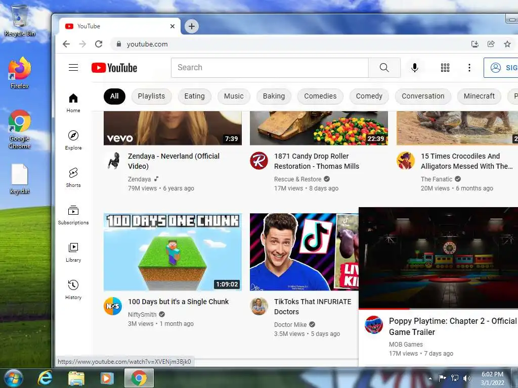The height and width of the screenshot is (388, 518).
Task: Go back with the browser back arrow
Action: pos(66,44)
